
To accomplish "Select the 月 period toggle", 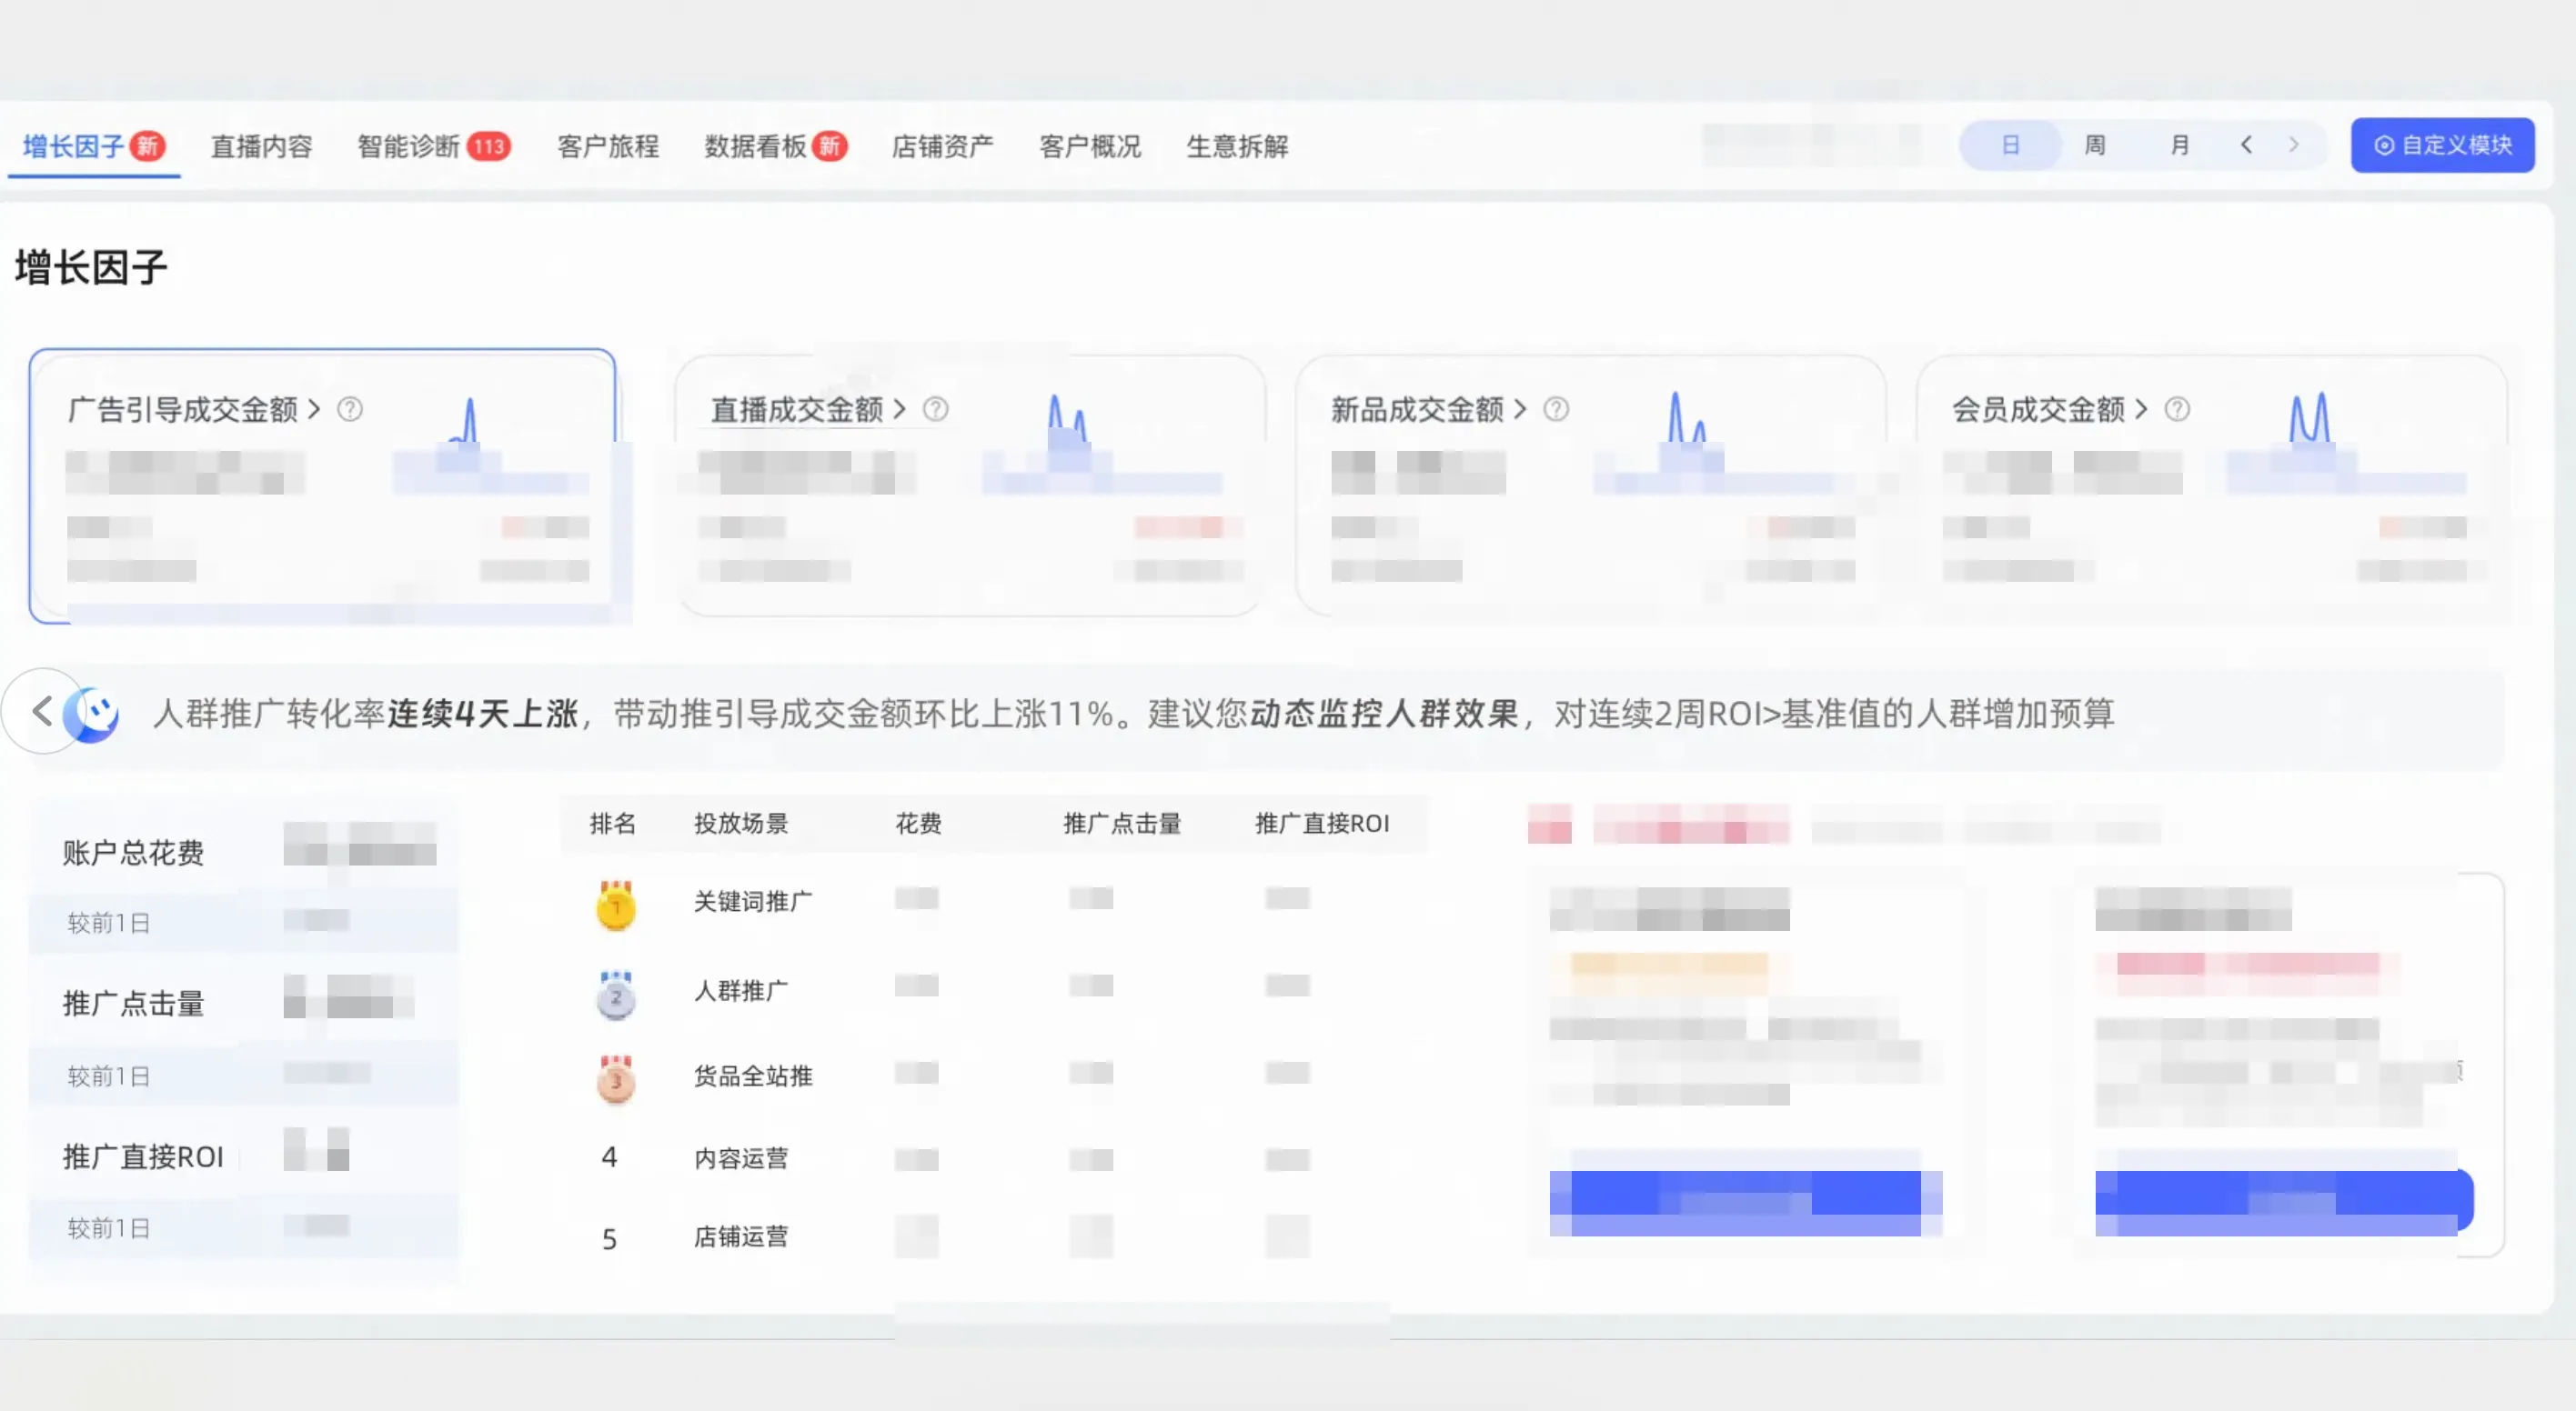I will click(x=2179, y=145).
